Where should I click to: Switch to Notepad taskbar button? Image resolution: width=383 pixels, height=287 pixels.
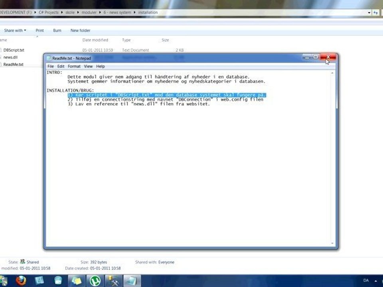132,281
